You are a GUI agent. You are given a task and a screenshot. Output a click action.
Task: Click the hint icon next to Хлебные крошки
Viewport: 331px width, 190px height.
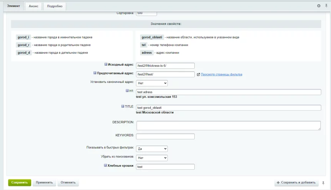[106, 165]
